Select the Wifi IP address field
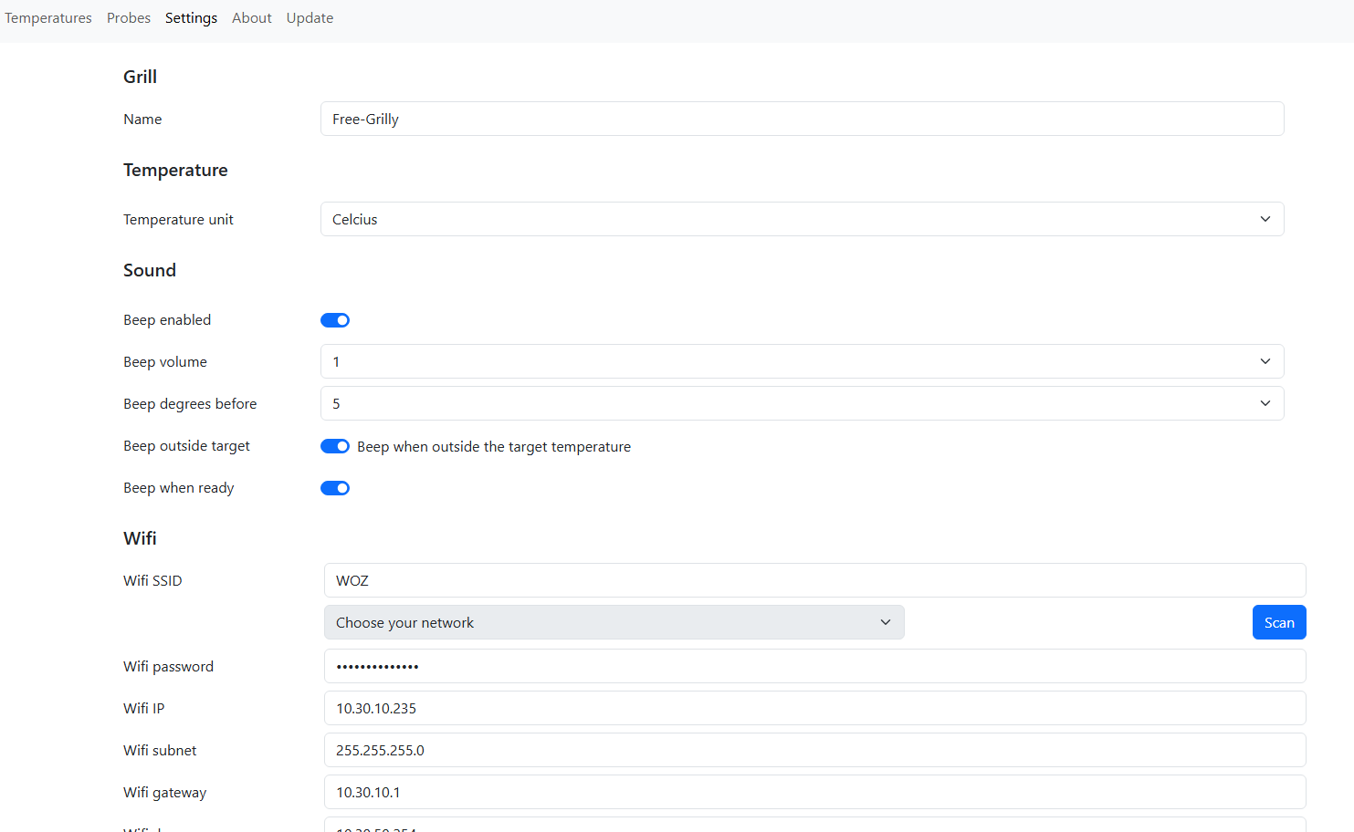The height and width of the screenshot is (832, 1354). click(x=814, y=708)
